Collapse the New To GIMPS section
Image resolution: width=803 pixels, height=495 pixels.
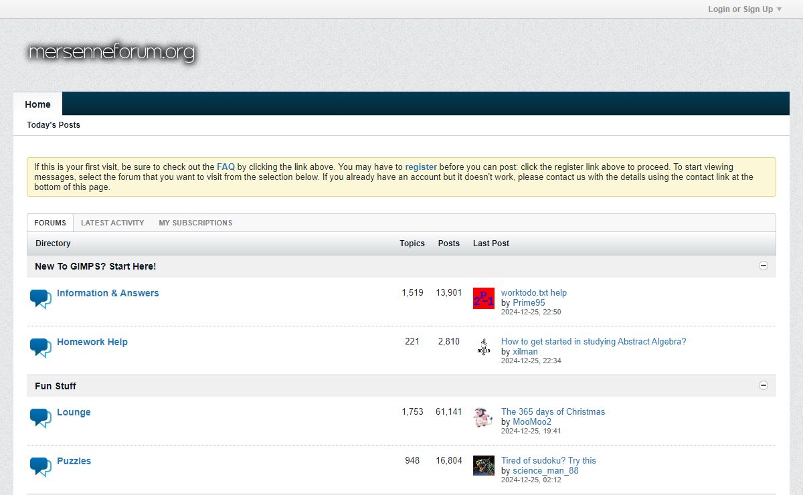coord(764,266)
